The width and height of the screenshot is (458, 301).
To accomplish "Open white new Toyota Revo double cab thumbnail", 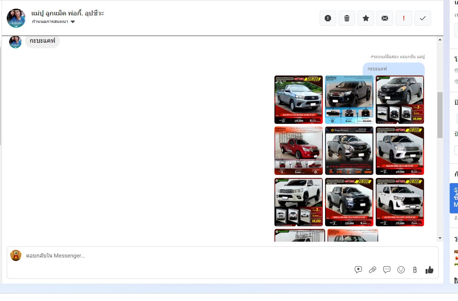I will point(399,202).
